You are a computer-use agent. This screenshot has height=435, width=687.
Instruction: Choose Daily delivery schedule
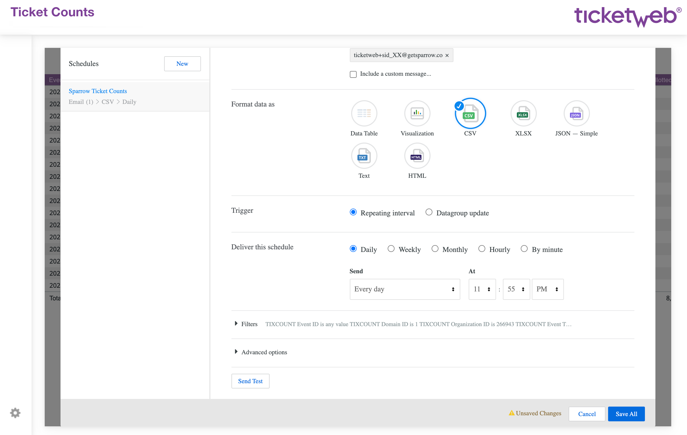pyautogui.click(x=353, y=249)
